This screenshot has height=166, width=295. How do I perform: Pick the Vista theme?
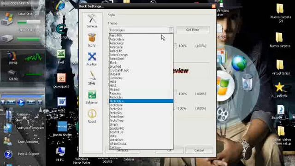(x=141, y=136)
